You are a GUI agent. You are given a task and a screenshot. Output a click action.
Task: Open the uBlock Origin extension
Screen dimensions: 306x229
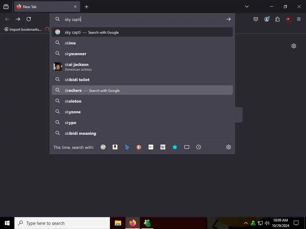pos(288,19)
